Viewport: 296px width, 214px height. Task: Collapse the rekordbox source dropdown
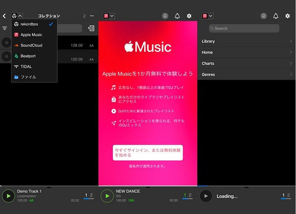click(17, 16)
